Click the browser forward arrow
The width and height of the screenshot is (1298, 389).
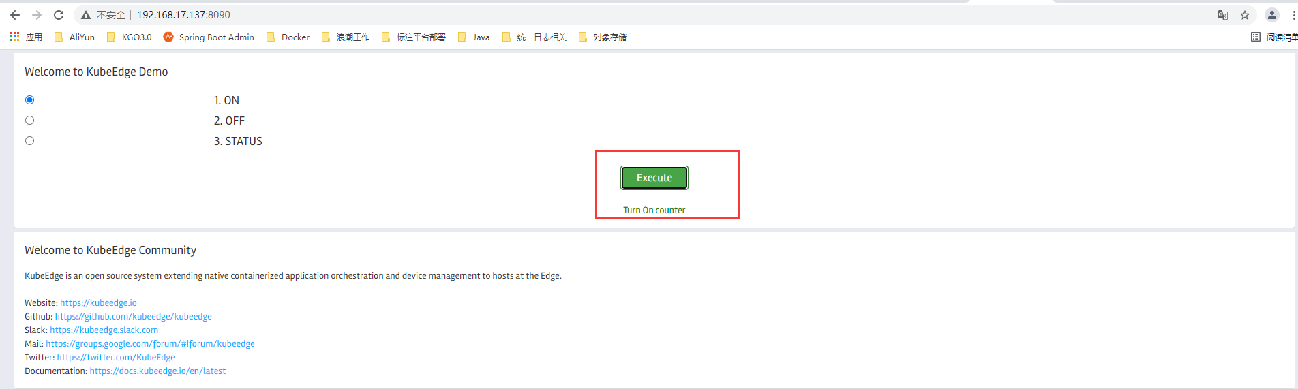click(x=37, y=15)
